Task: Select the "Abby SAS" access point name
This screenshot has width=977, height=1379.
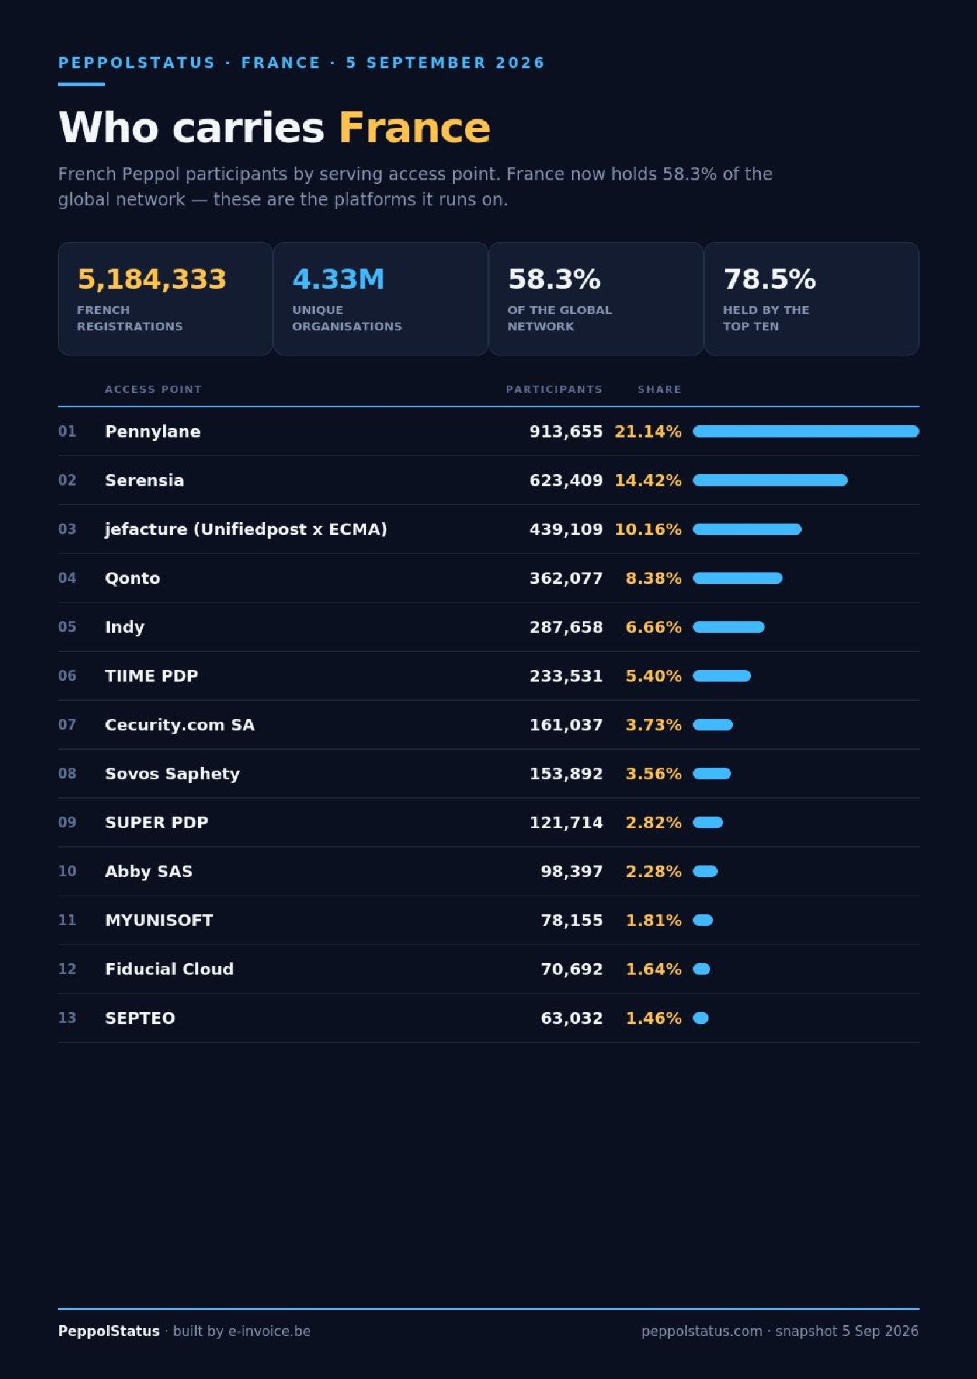Action: point(149,871)
